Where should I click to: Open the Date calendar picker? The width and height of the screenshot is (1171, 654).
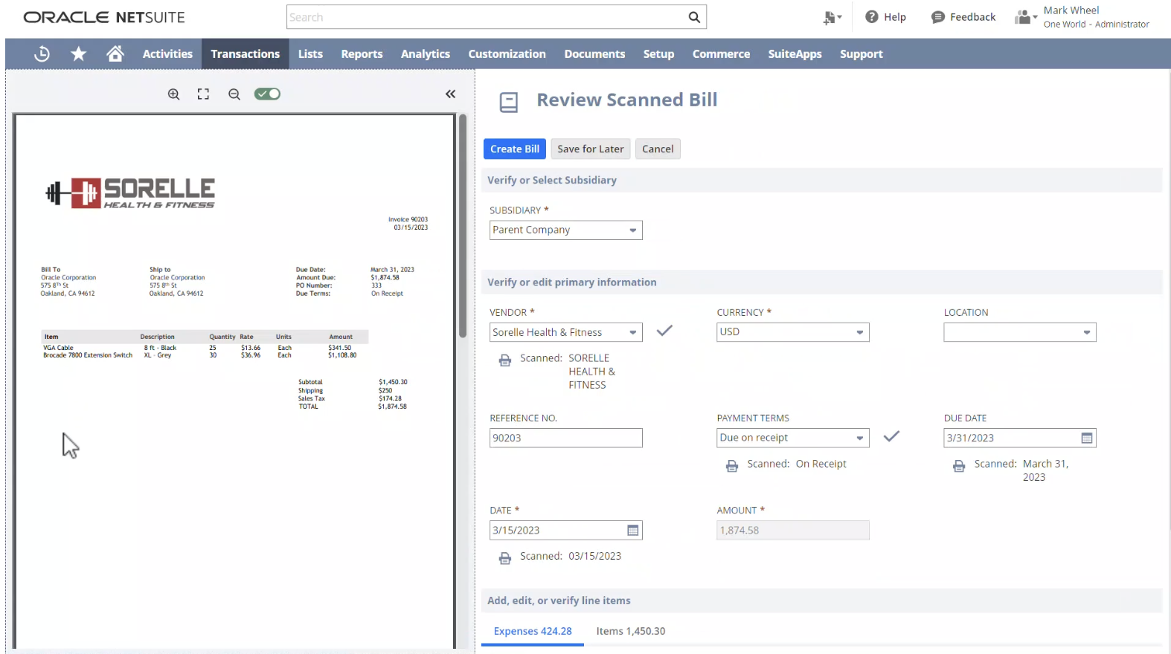pos(633,531)
